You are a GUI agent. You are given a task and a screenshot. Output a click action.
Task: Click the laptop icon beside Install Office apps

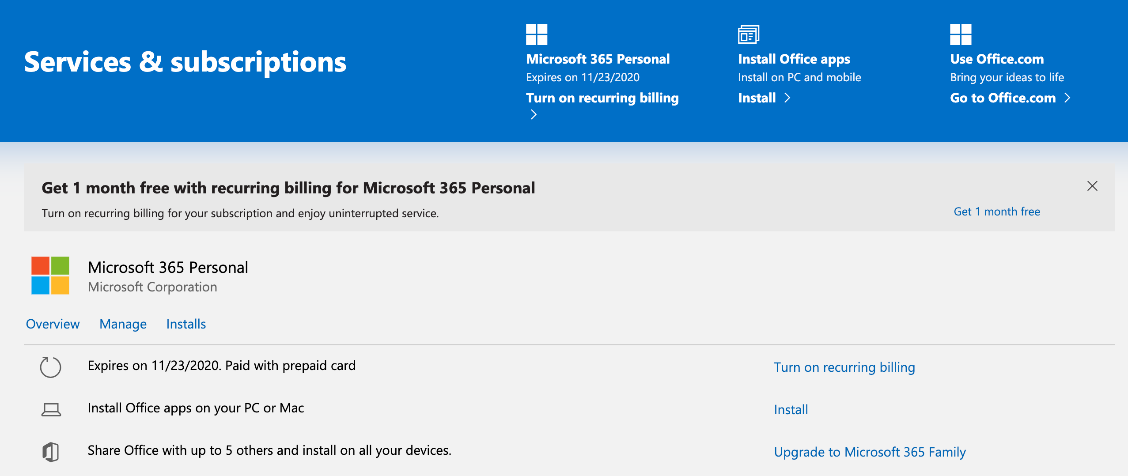[x=51, y=410]
